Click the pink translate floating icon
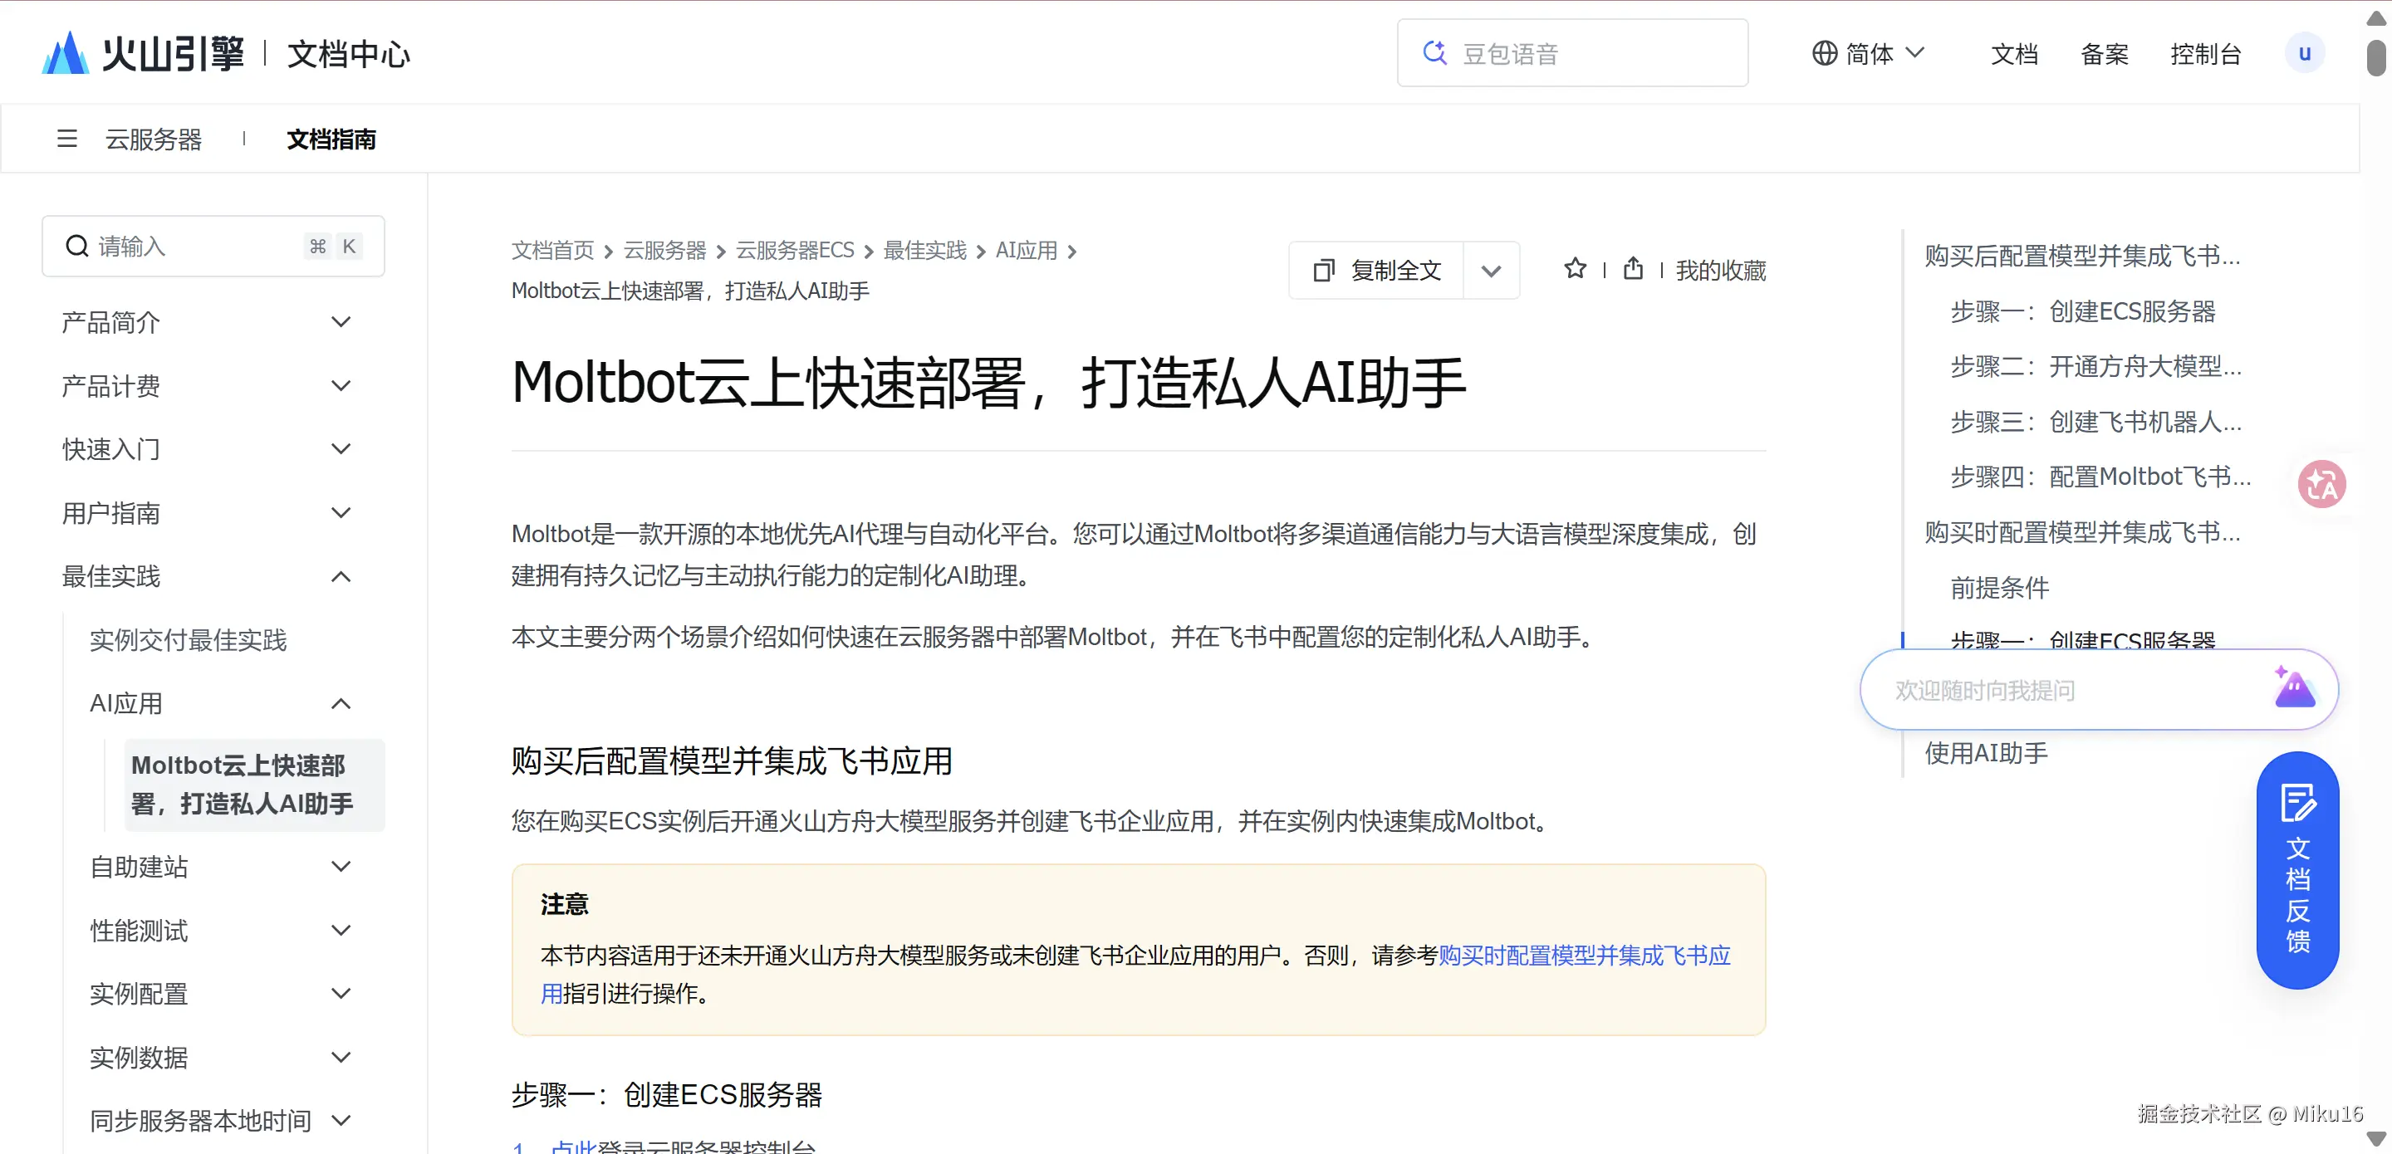This screenshot has height=1154, width=2392. (x=2321, y=484)
